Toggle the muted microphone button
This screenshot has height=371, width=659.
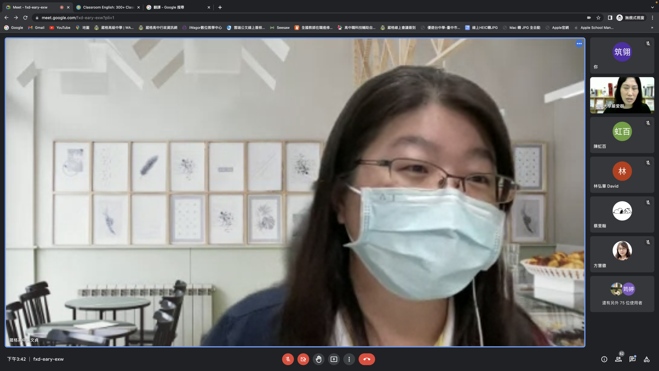coord(288,359)
